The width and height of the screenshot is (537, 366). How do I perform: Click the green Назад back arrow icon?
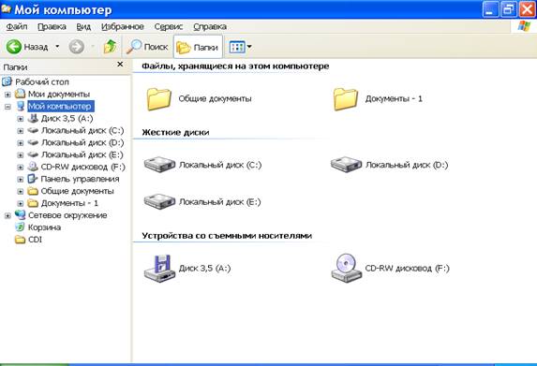14,47
